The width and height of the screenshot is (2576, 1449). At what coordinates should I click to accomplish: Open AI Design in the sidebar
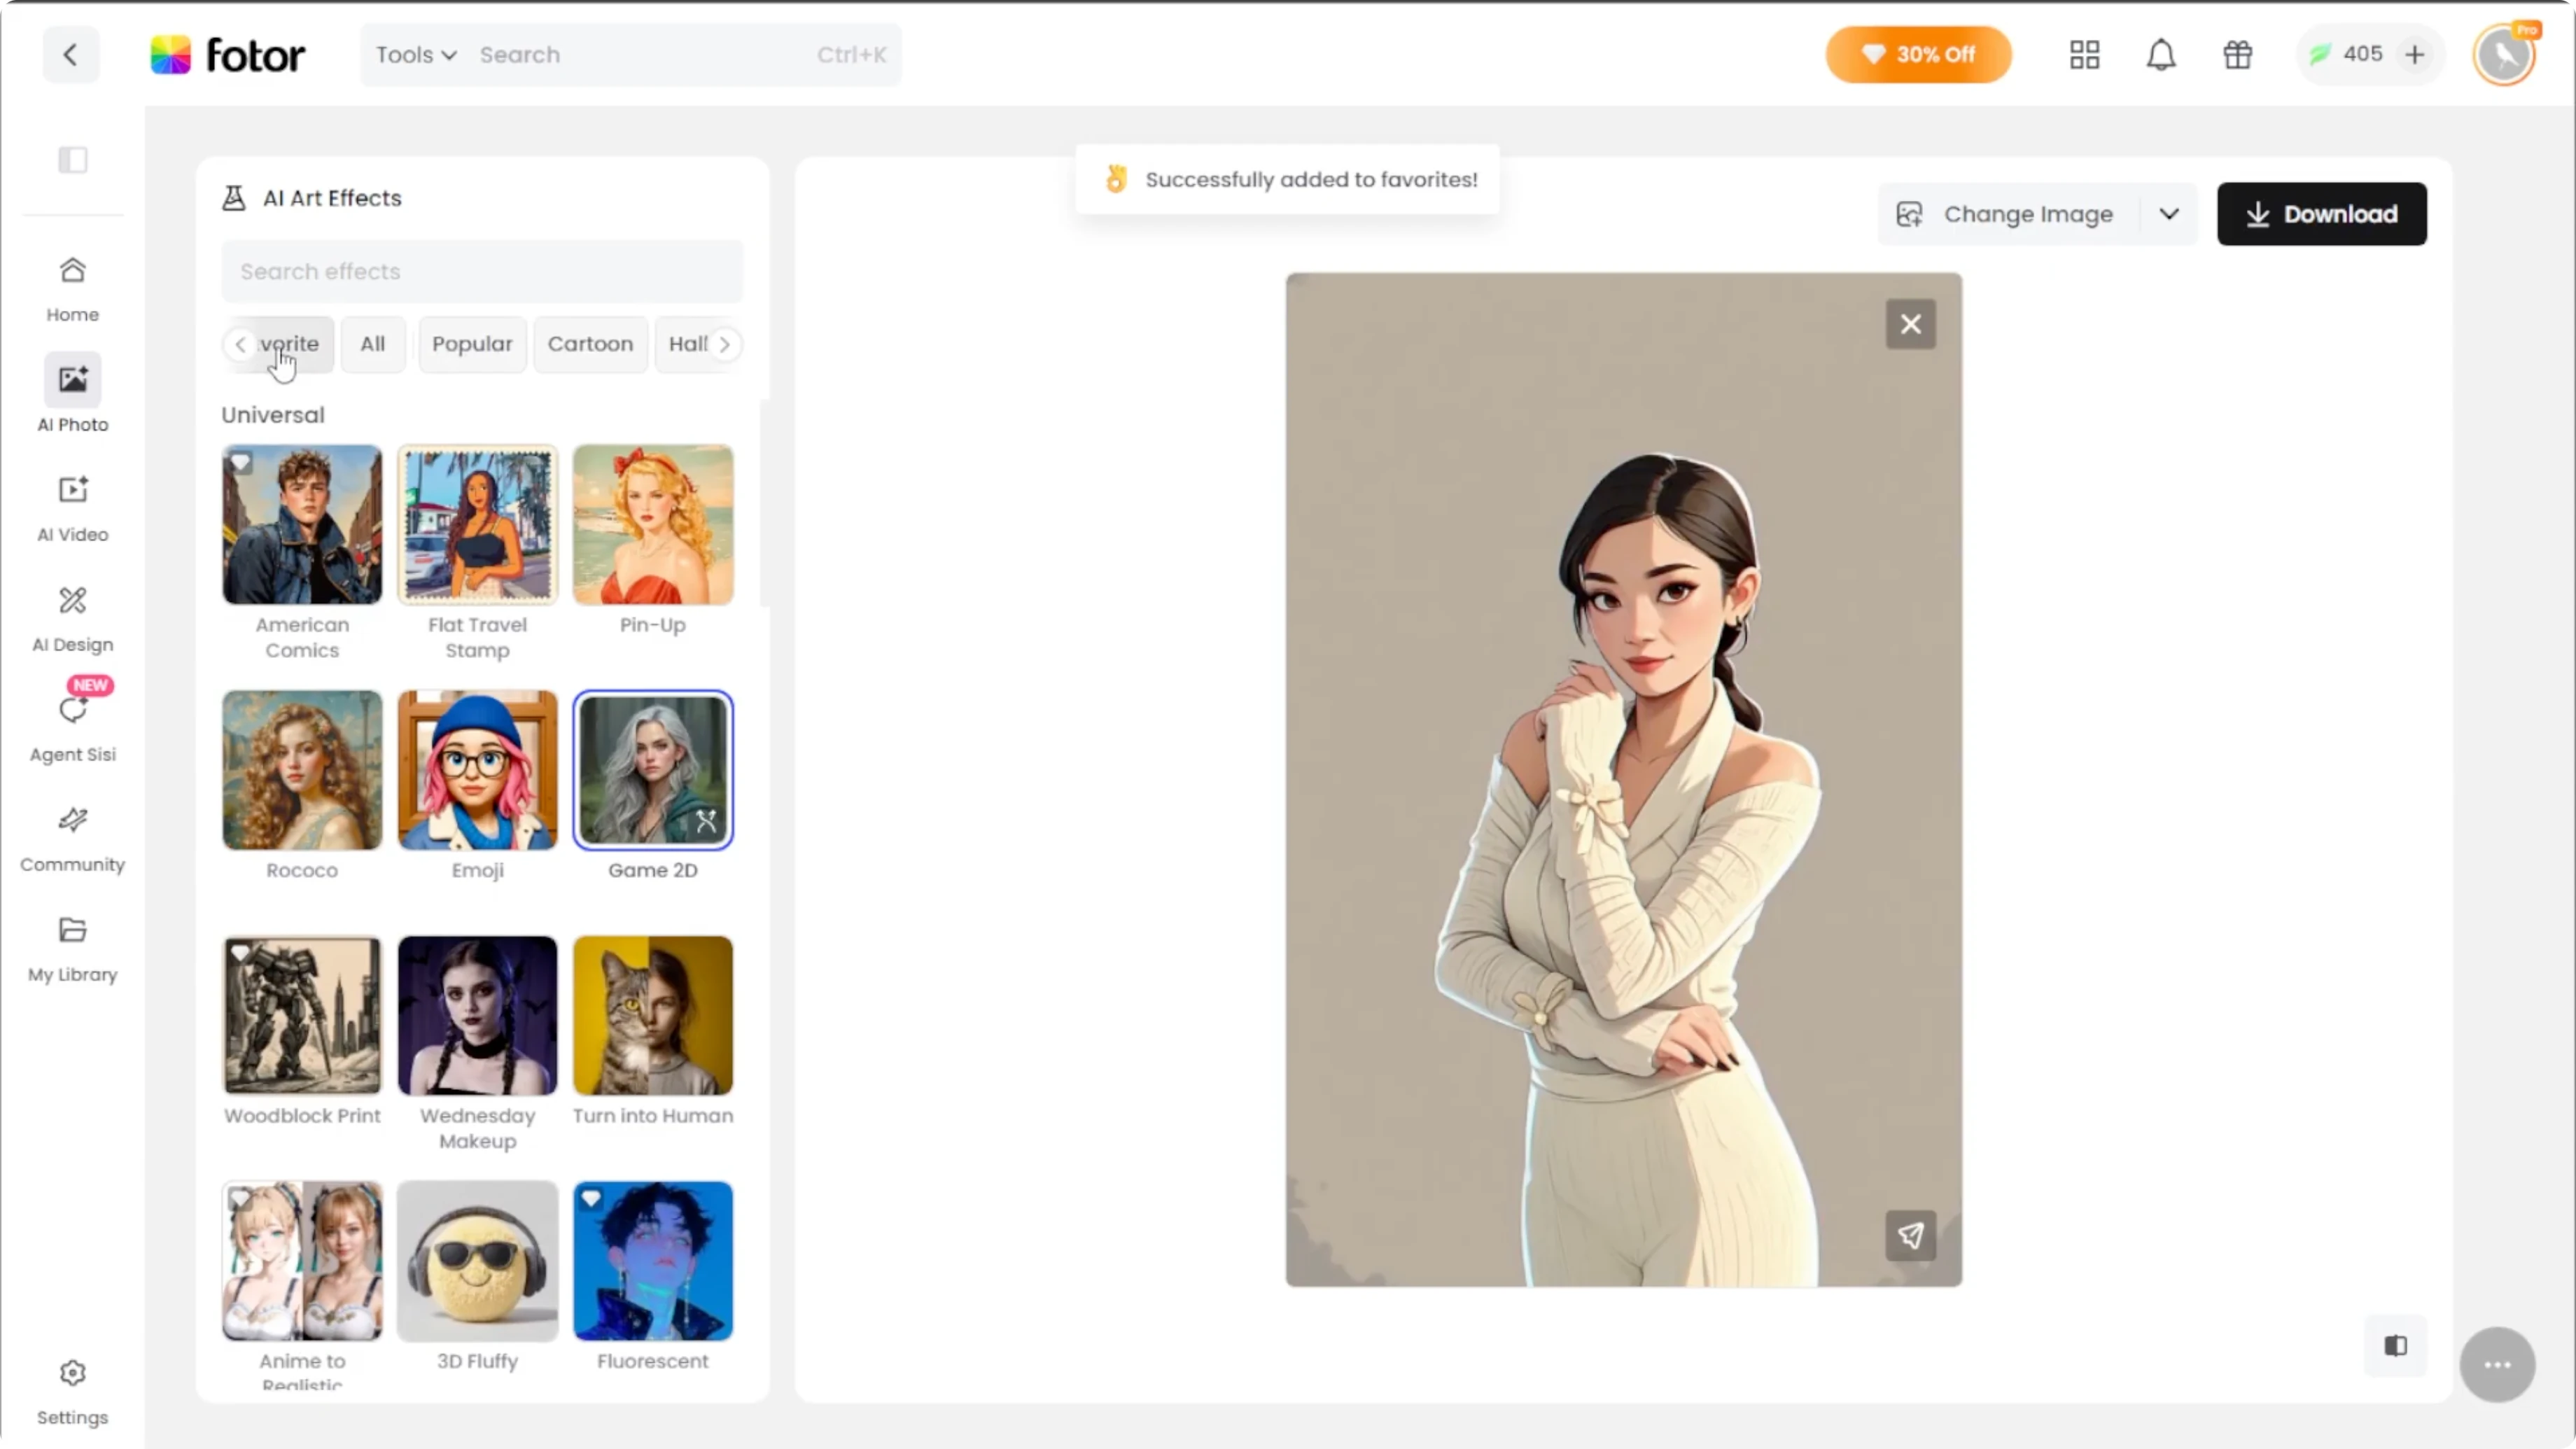click(72, 618)
